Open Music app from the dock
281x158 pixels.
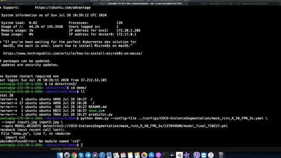(x=211, y=155)
